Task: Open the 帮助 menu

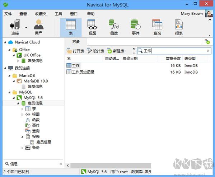Action: click(x=91, y=14)
